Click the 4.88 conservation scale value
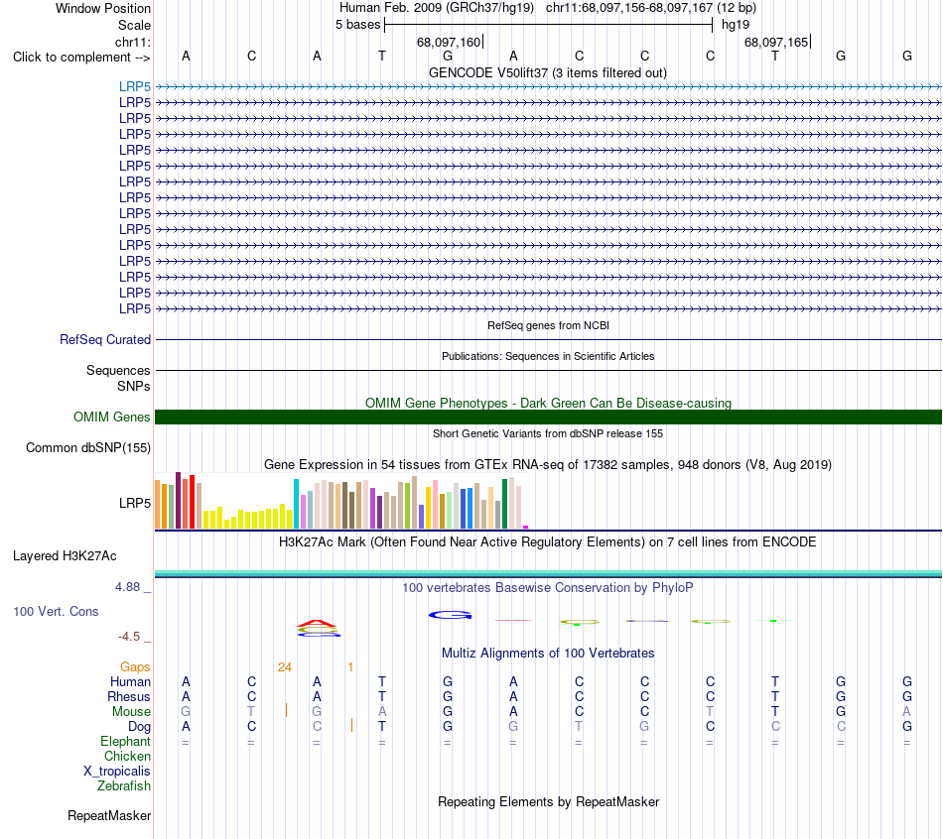943x839 pixels. click(x=127, y=586)
